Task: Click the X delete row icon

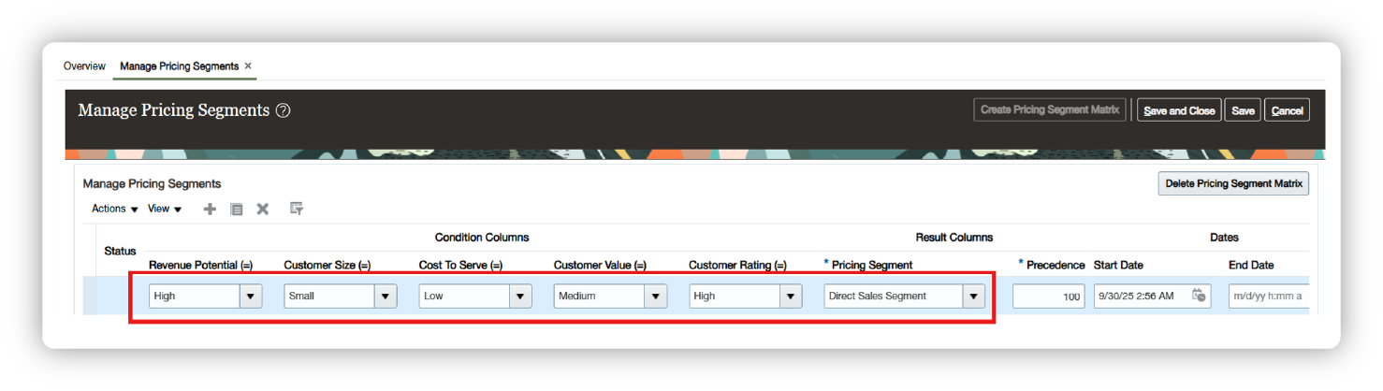Action: click(x=263, y=210)
